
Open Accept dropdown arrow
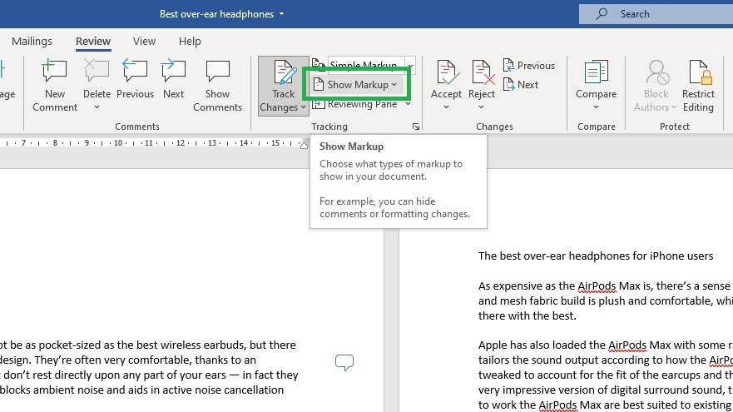pos(446,107)
